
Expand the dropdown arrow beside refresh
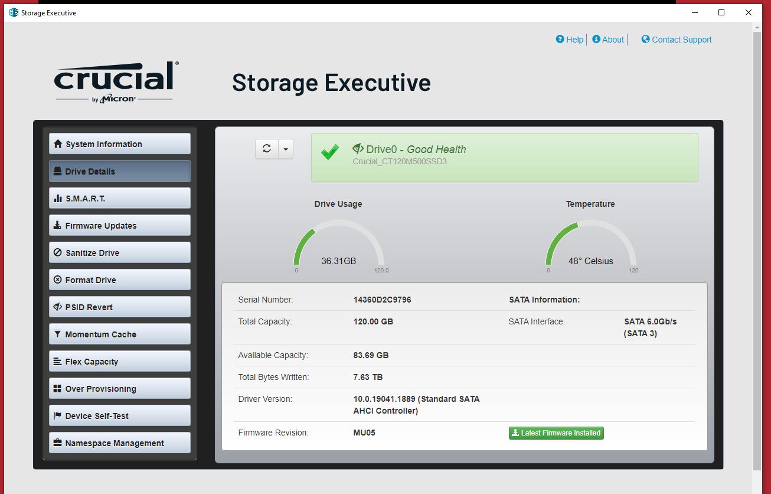click(286, 149)
